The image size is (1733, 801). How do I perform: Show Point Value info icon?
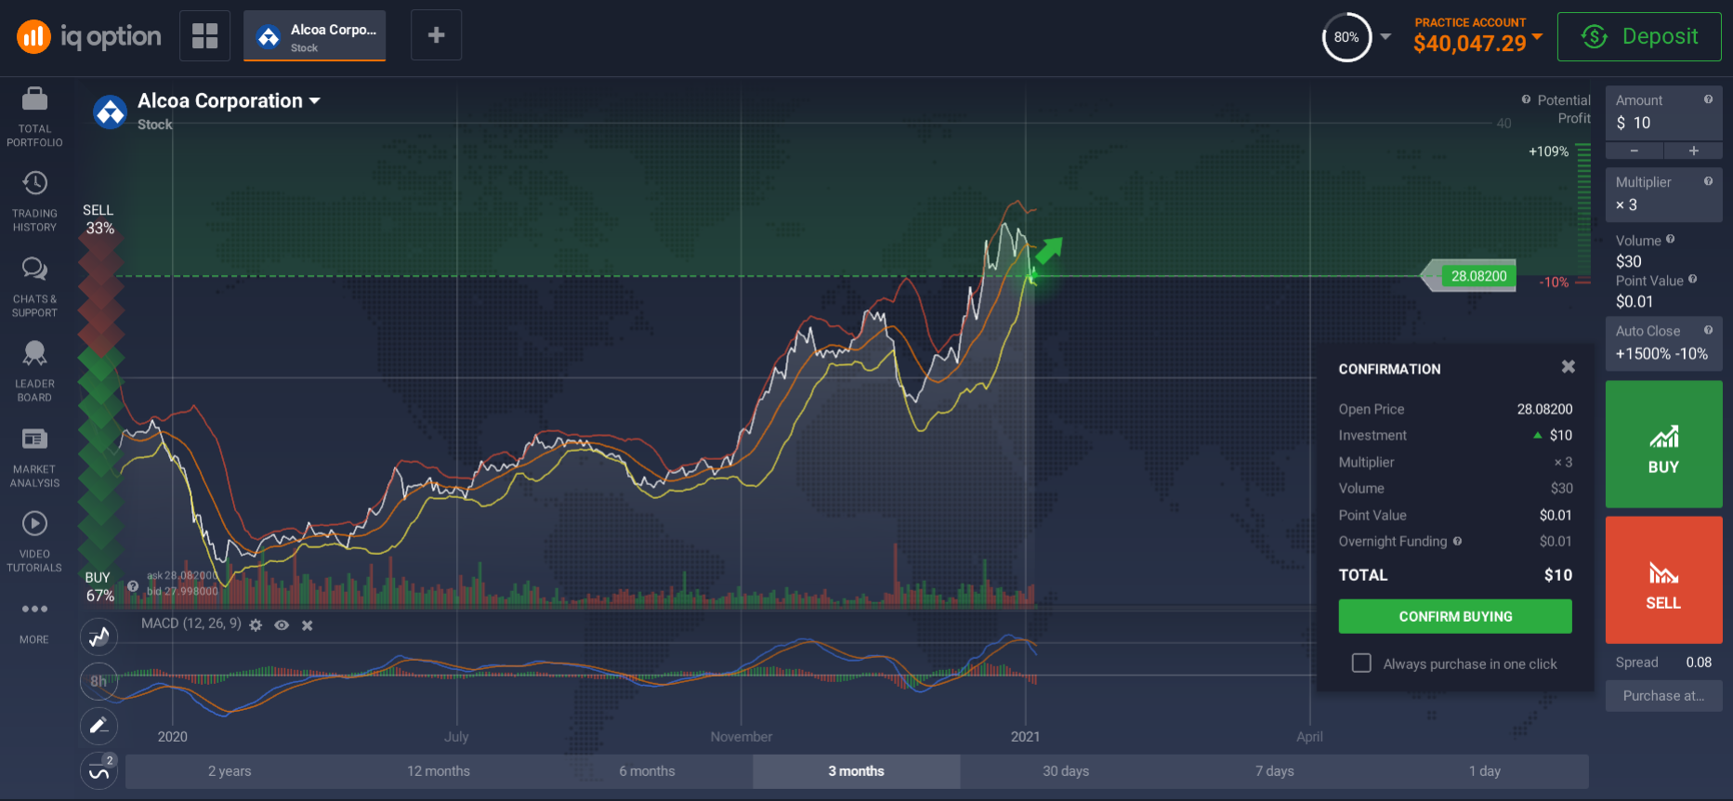click(1692, 279)
